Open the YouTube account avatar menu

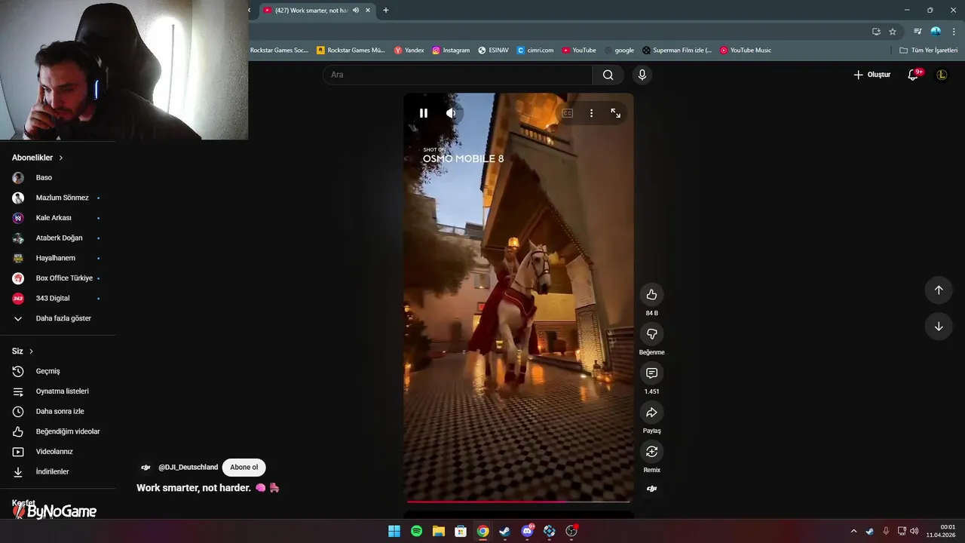pos(942,75)
